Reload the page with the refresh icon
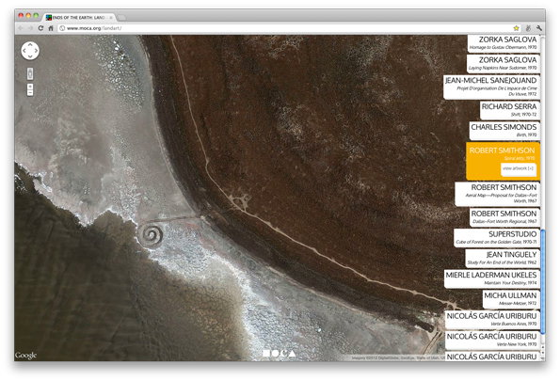The image size is (560, 381). pyautogui.click(x=40, y=28)
